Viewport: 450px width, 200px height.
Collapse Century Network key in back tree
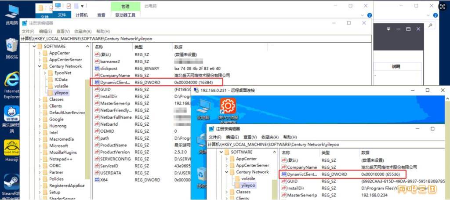pos(40,66)
